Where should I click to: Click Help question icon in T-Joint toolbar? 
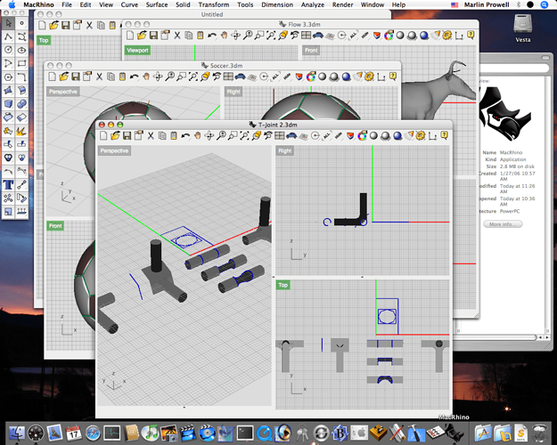445,135
